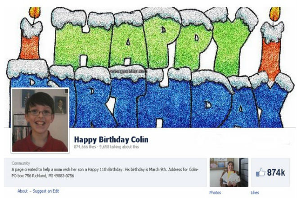
Task: Open the Photos thumbnail of woman holding cards
Action: tap(229, 172)
